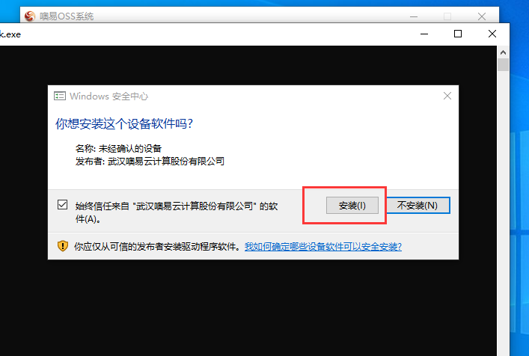
Task: Click the Windows 安全中心 dialog title bar text
Action: [108, 96]
